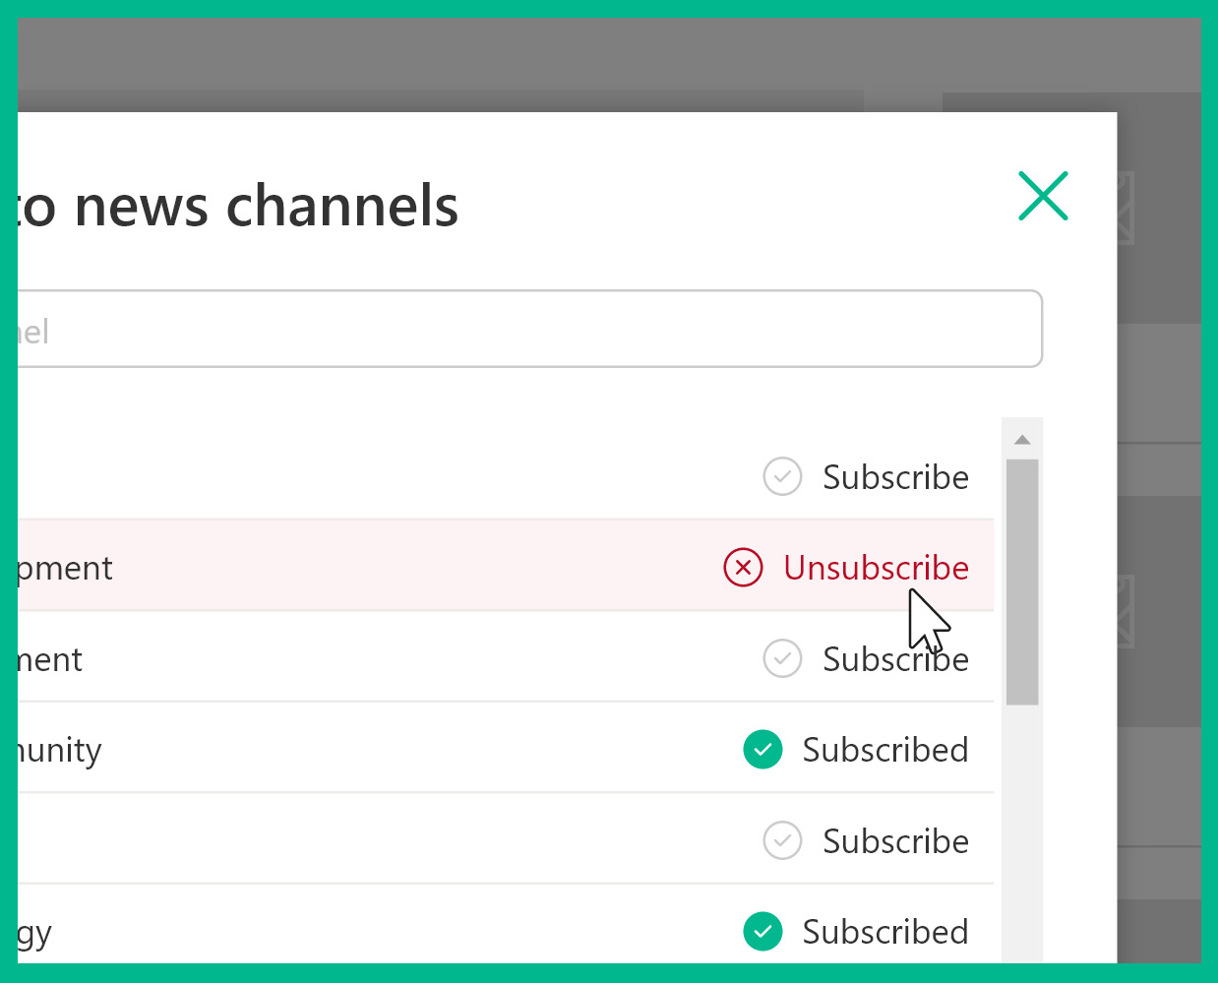Click the scrollbar up arrow
The width and height of the screenshot is (1218, 983).
click(1022, 439)
